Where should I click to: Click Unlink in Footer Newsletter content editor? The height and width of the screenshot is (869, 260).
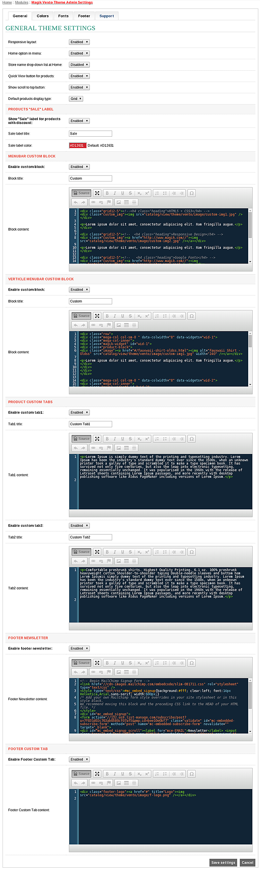pos(101,672)
